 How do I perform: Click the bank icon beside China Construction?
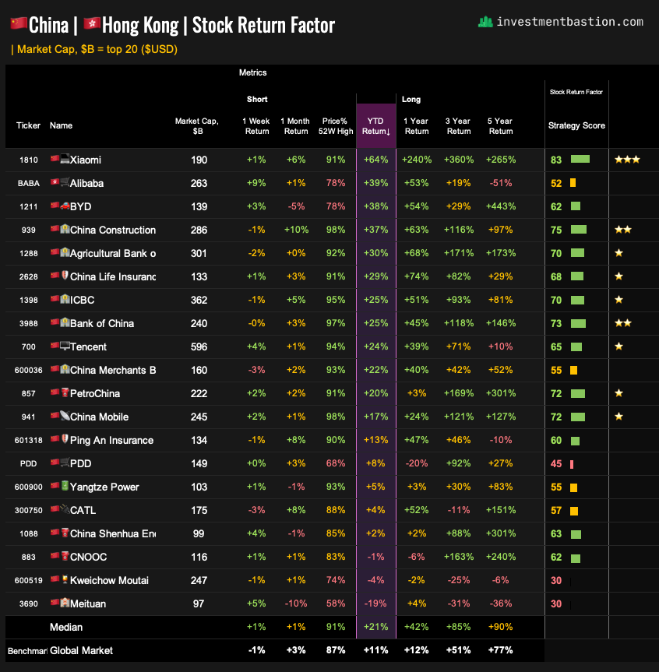[65, 229]
